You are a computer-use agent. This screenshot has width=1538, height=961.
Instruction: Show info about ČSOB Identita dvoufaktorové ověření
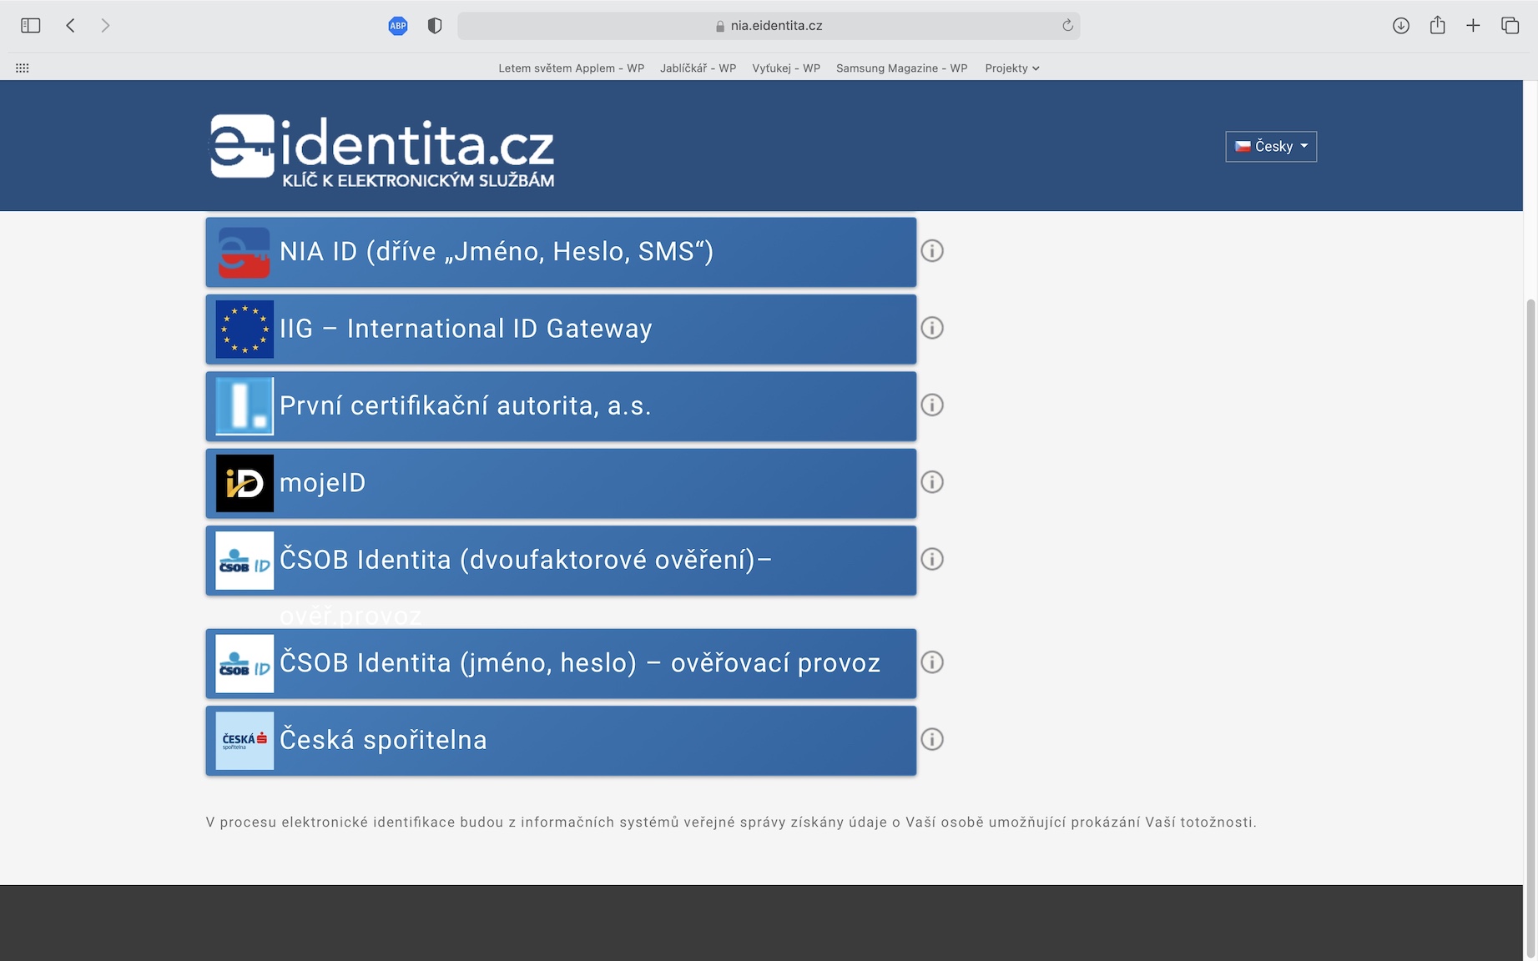932,559
